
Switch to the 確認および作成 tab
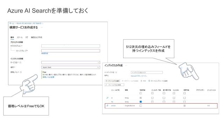click(36, 37)
